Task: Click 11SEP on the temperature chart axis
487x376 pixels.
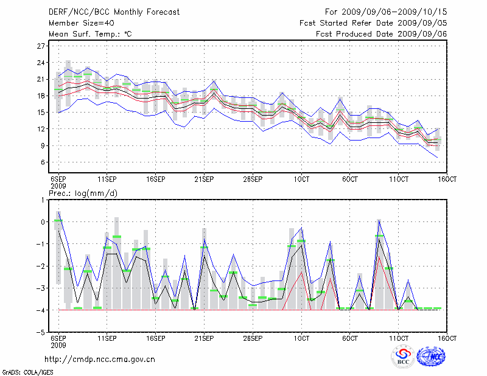Action: (107, 179)
